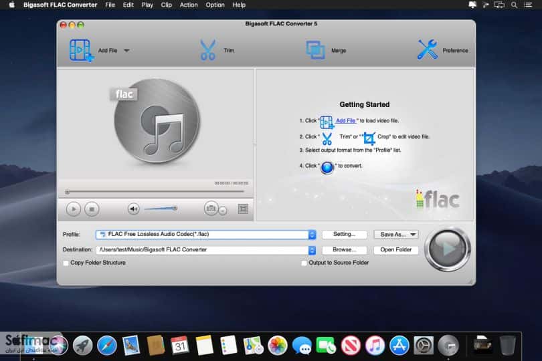Open the Play menu
542x361 pixels.
click(147, 5)
